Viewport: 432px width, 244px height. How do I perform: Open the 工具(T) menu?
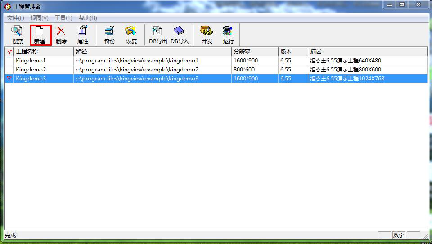[x=63, y=18]
